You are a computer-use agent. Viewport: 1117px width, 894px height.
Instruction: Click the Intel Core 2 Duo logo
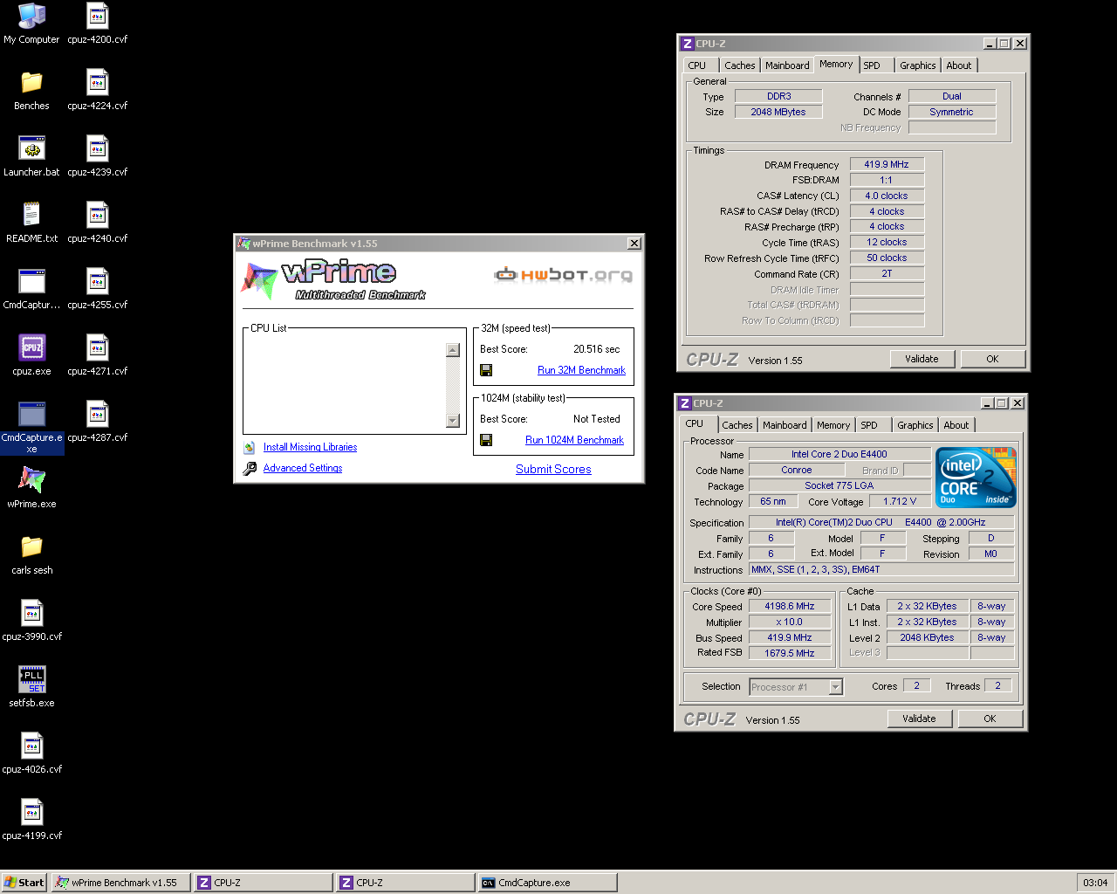click(x=976, y=478)
